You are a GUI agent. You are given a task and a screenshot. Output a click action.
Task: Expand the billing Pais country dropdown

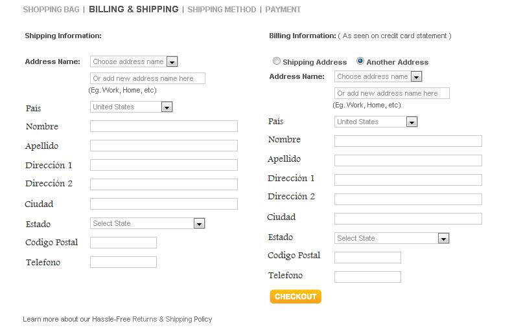[x=375, y=122]
